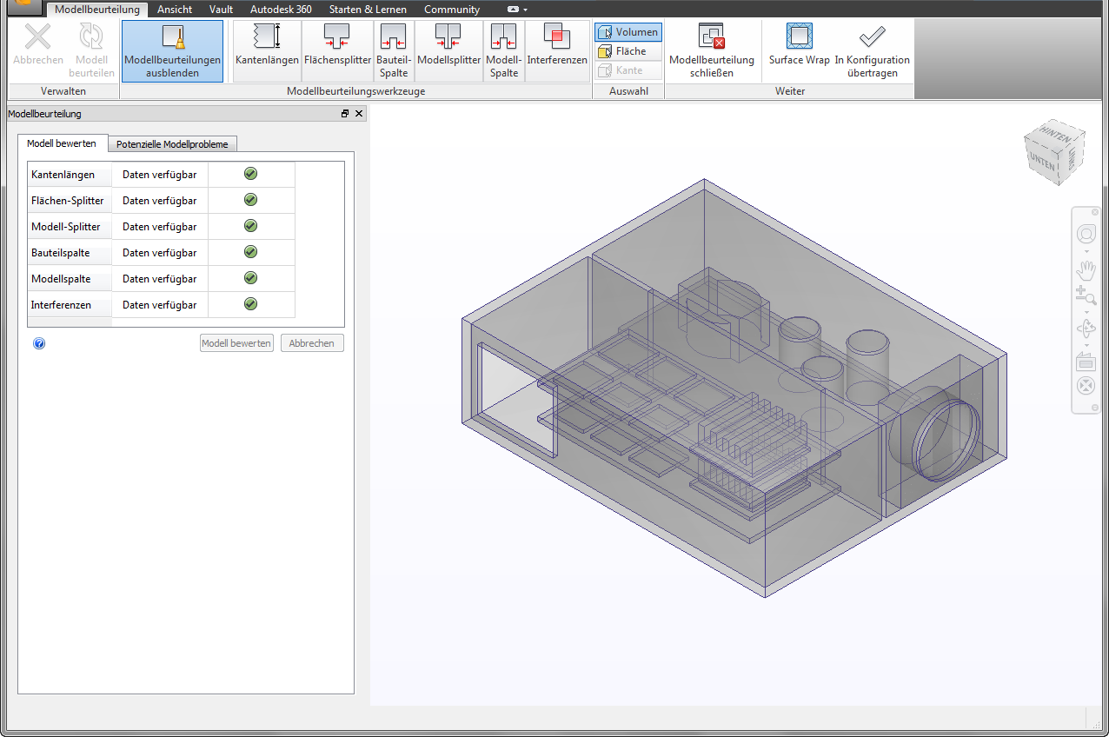This screenshot has height=737, width=1109.
Task: Open the navigation wheel tool
Action: tap(1086, 234)
